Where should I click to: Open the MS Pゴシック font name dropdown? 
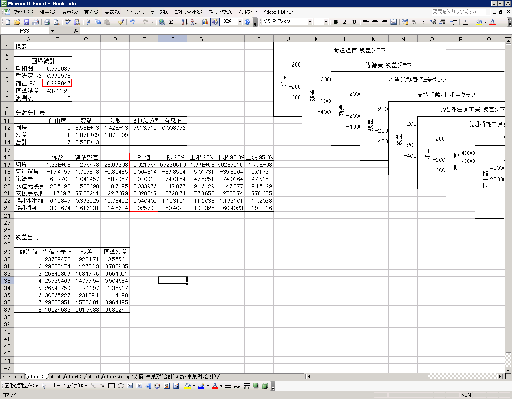tap(310, 22)
